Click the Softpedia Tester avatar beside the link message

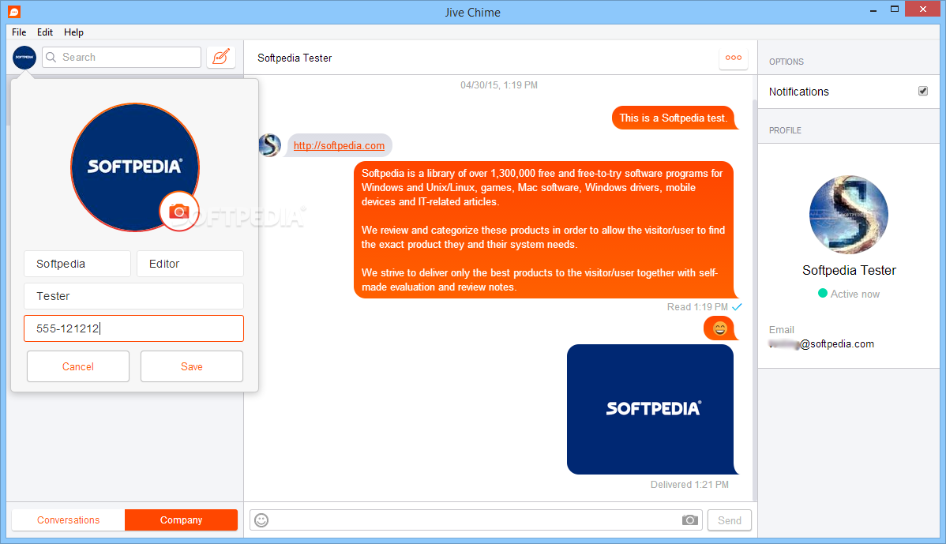tap(270, 145)
